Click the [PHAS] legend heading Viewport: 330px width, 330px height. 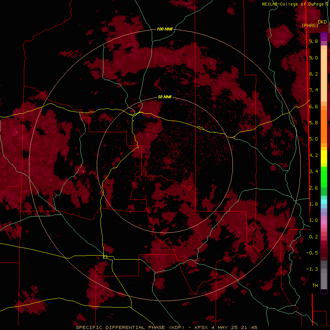[x=310, y=26]
